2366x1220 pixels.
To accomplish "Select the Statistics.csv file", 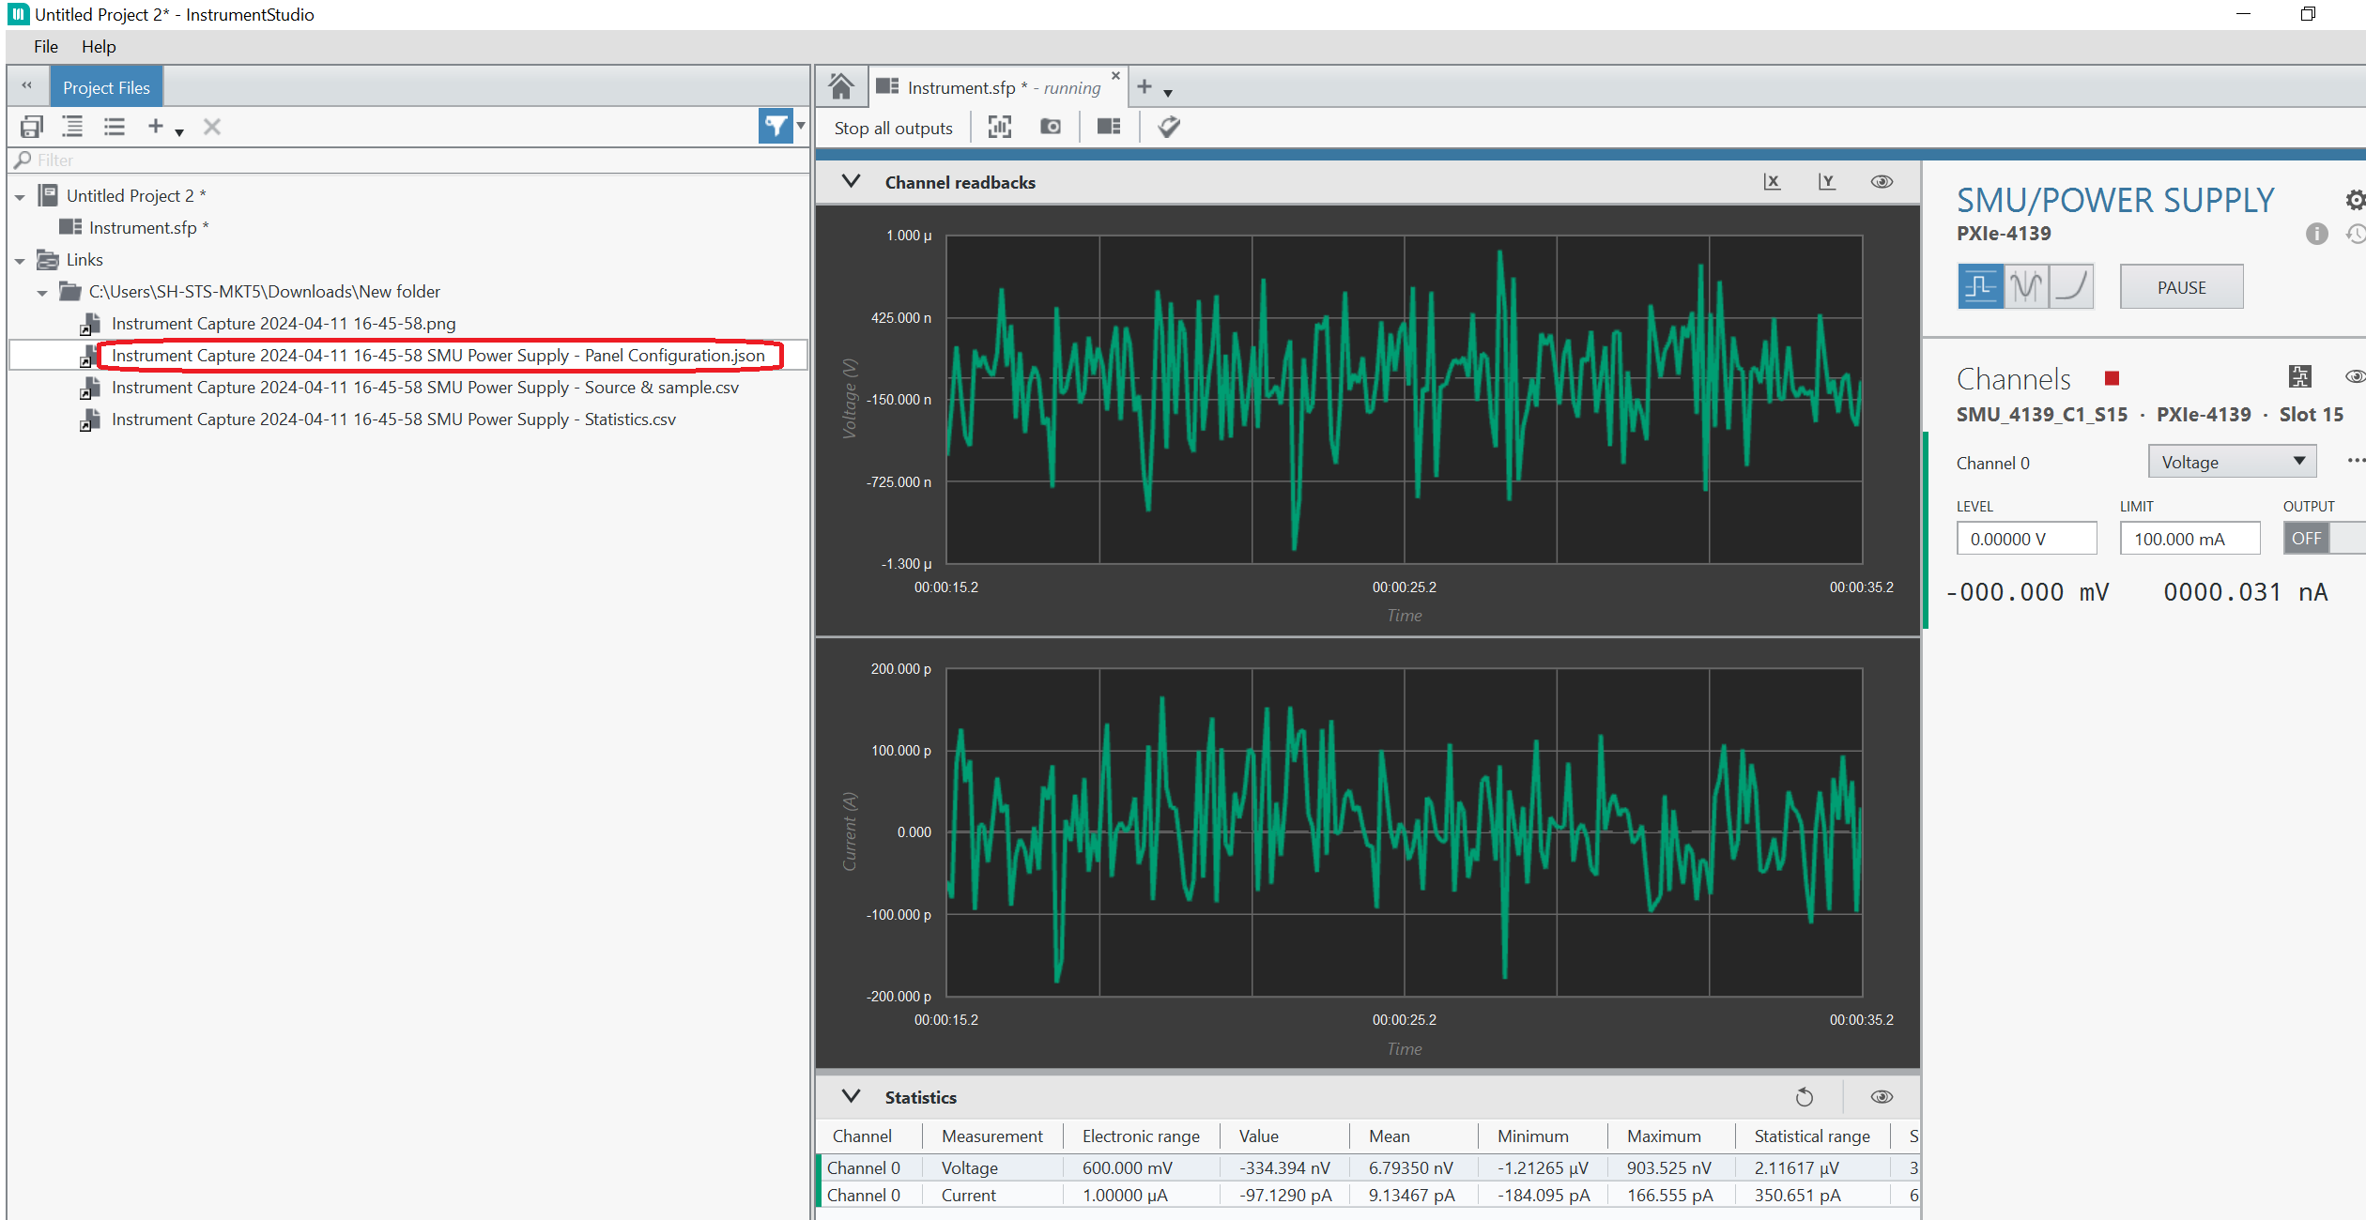I will tap(393, 419).
